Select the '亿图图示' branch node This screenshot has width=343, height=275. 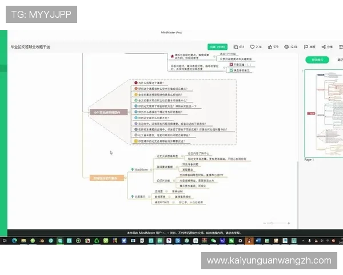coord(139,197)
